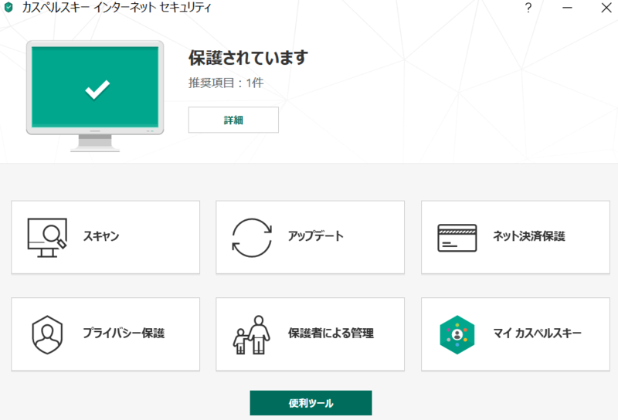
Task: Click the parent and child icon
Action: [x=252, y=334]
